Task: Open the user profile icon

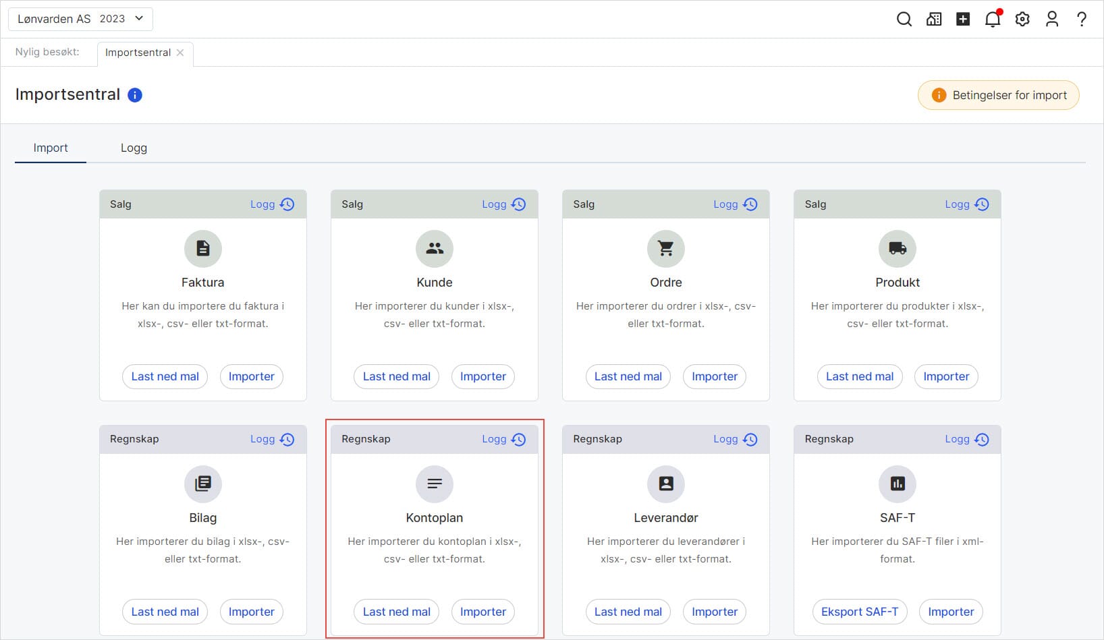Action: 1051,20
